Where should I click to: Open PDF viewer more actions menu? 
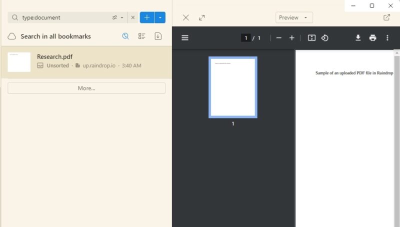pyautogui.click(x=387, y=37)
